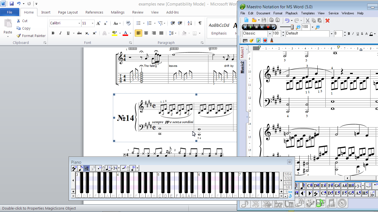Insert G5 note from palette
Viewport: 378px width, 212px height.
[x=351, y=193]
